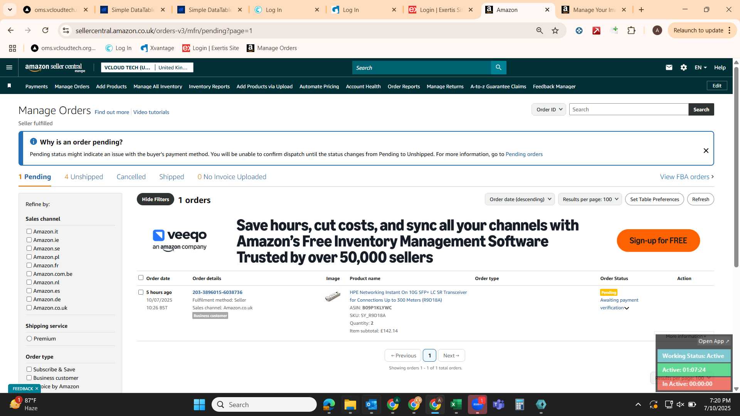The width and height of the screenshot is (740, 416).
Task: Open the Chrome apps grid icon
Action: pos(12,48)
